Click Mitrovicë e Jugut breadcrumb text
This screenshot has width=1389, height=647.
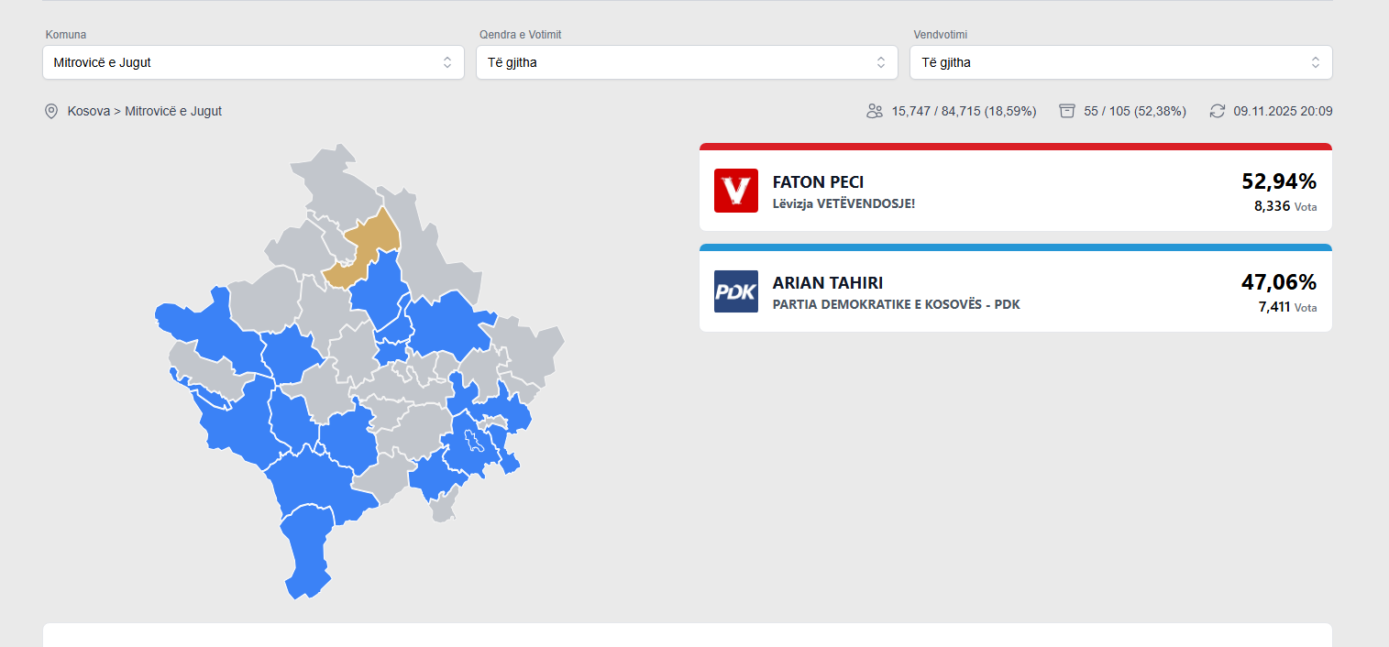click(x=173, y=111)
